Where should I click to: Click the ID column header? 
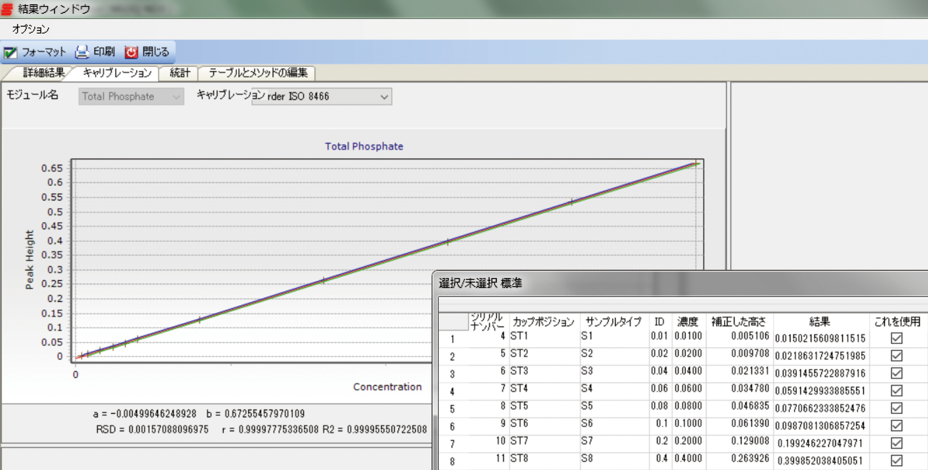tap(660, 321)
